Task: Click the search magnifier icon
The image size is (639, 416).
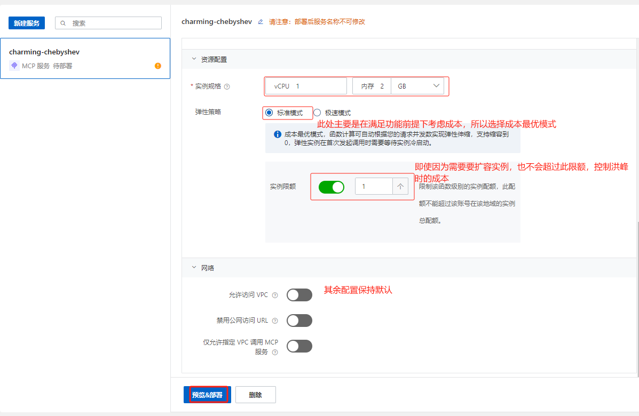Action: coord(63,23)
